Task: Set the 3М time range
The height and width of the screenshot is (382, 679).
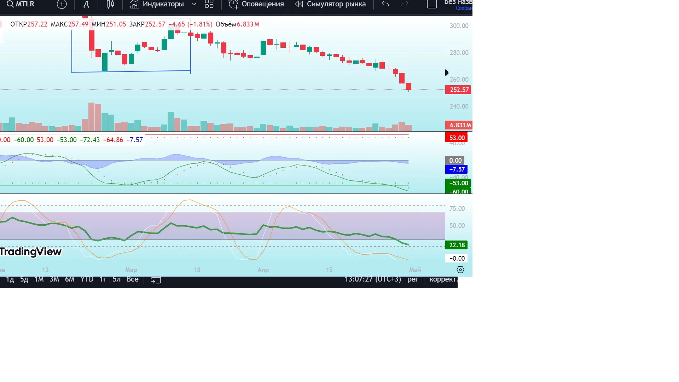Action: tap(54, 279)
